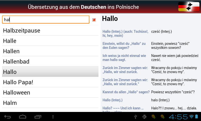Tap 'Kannst du allen „Hallo" sagen?'

[x=126, y=92]
